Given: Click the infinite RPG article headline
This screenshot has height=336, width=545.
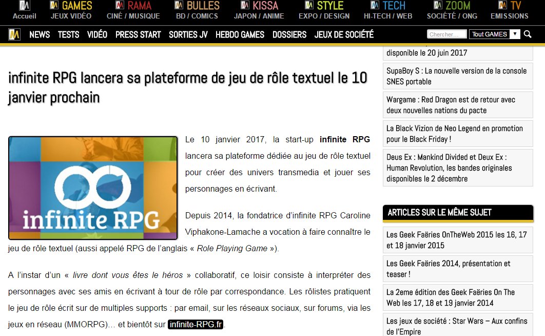Looking at the screenshot, I should point(188,87).
